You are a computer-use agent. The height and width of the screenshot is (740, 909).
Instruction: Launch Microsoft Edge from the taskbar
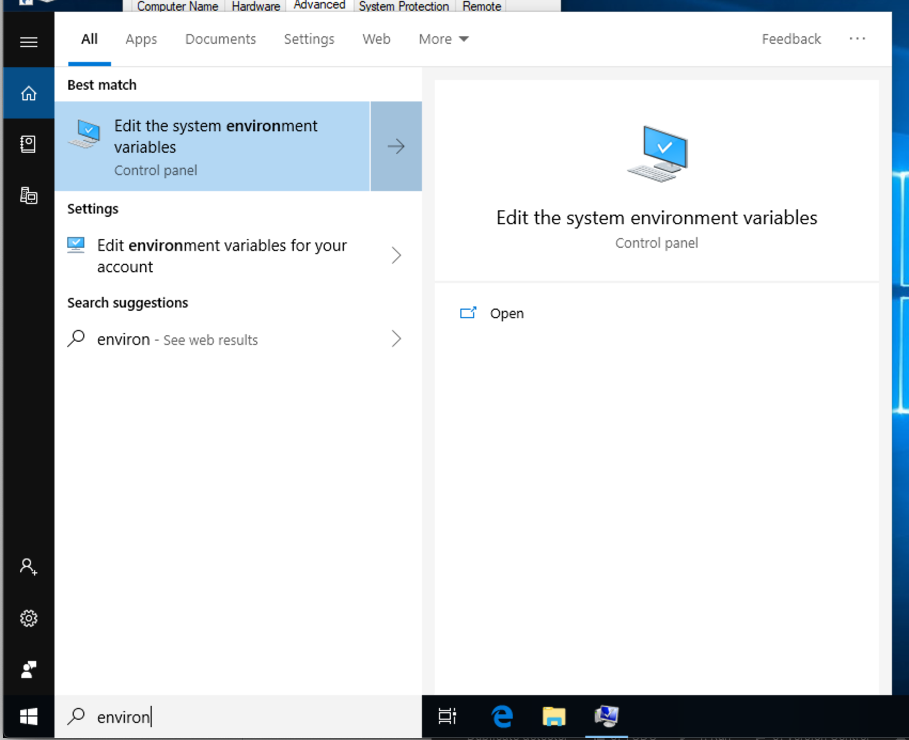502,716
